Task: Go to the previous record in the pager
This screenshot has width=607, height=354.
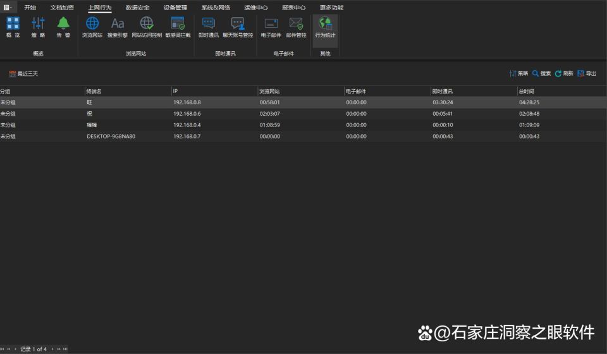Action: [x=15, y=349]
